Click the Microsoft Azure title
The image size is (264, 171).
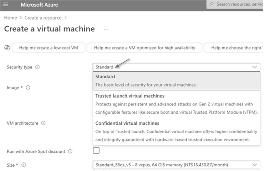pos(39,5)
